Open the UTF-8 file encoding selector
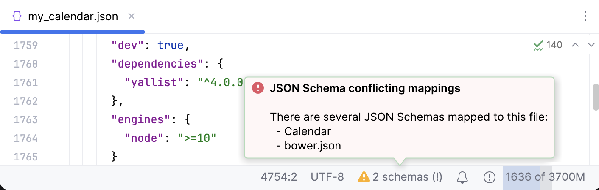Screen dimensions: 599x190 [x=327, y=177]
